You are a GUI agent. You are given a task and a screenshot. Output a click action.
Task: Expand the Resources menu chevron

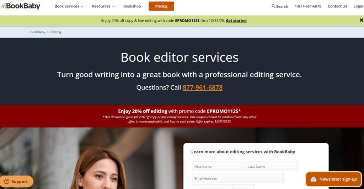point(113,6)
